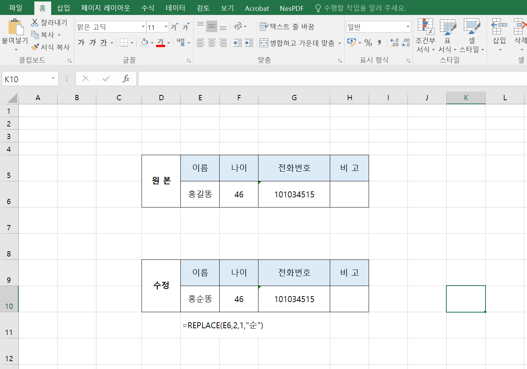The height and width of the screenshot is (369, 527).
Task: Switch to the Page Layout (페이지 레이아웃) tab
Action: [106, 8]
